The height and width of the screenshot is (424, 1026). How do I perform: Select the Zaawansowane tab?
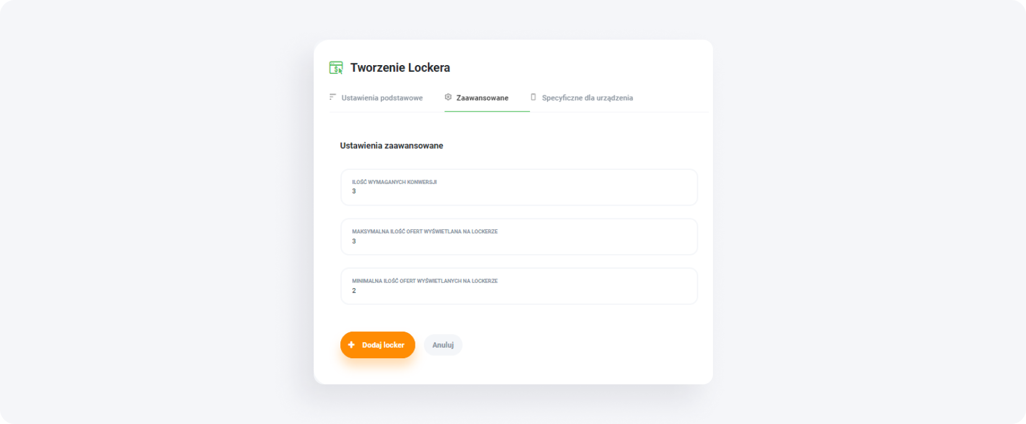coord(482,97)
